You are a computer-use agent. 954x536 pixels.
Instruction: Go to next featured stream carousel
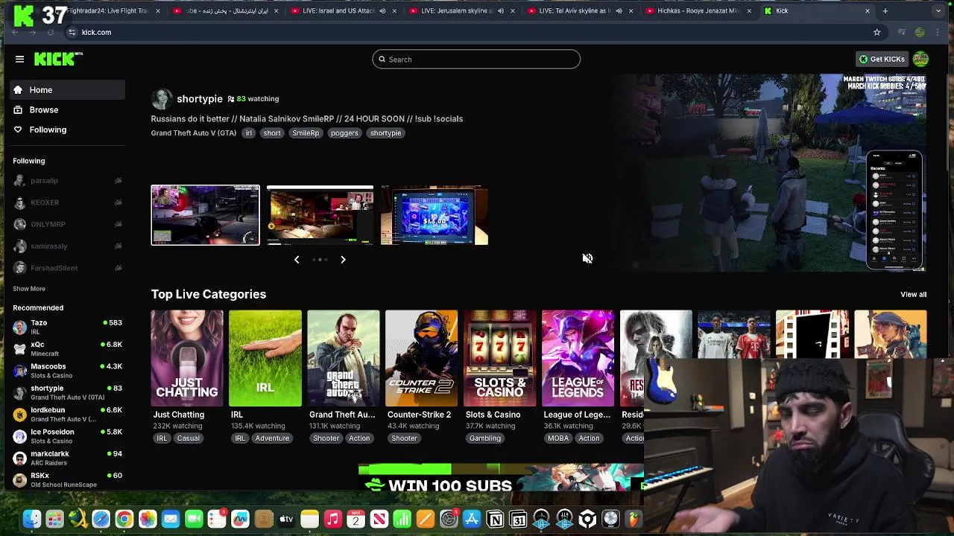coord(343,259)
